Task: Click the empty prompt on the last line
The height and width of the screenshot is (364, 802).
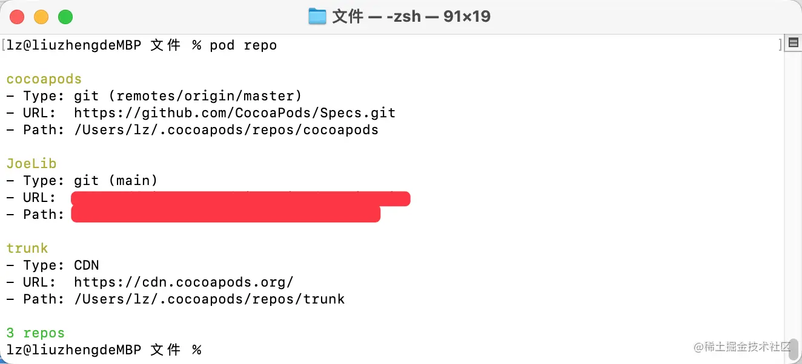Action: click(x=209, y=349)
